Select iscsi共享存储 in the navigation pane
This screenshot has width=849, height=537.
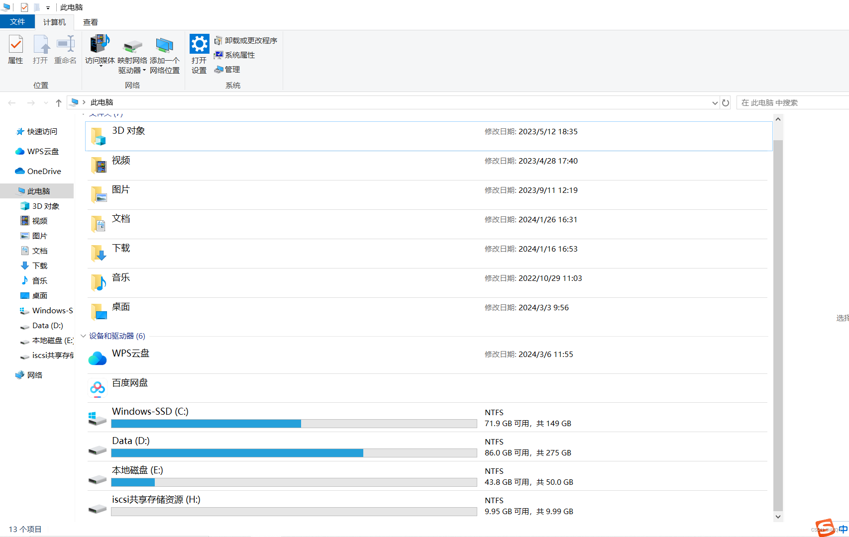tap(46, 355)
